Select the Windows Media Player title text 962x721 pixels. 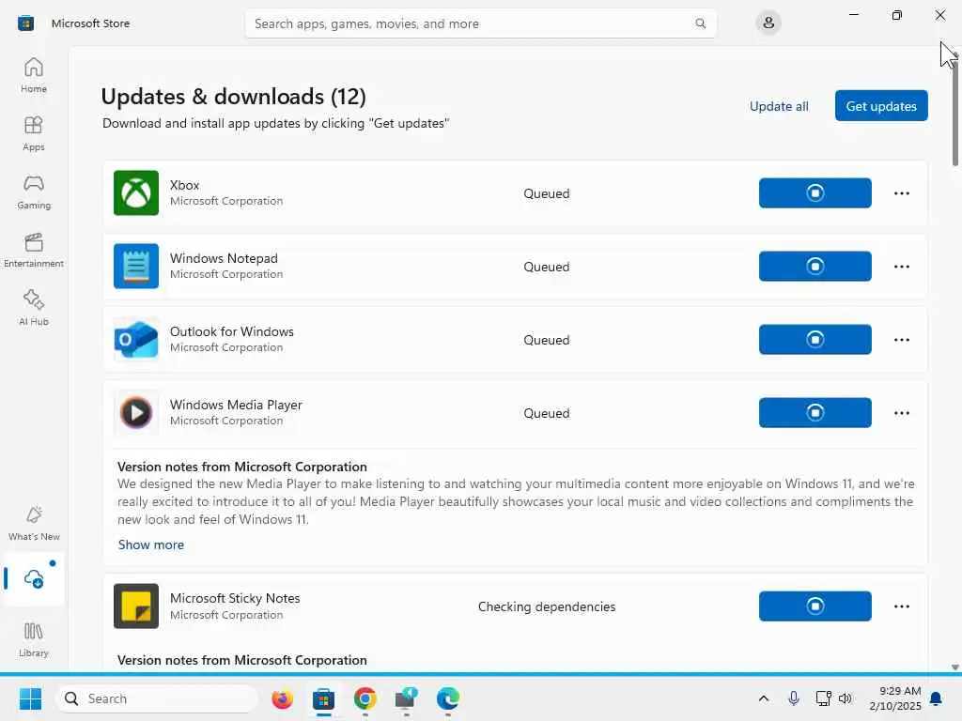[236, 405]
